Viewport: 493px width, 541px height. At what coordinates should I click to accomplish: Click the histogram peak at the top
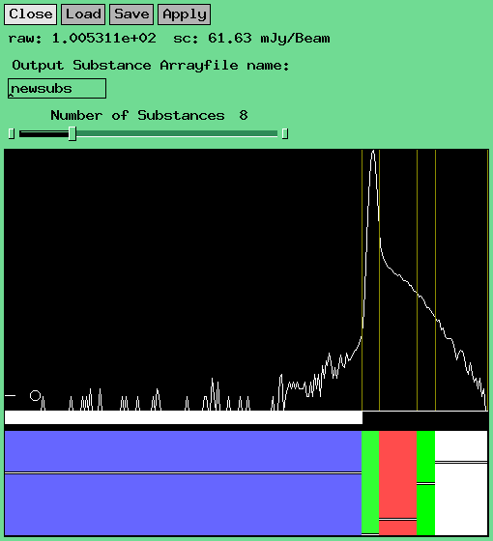pyautogui.click(x=373, y=152)
